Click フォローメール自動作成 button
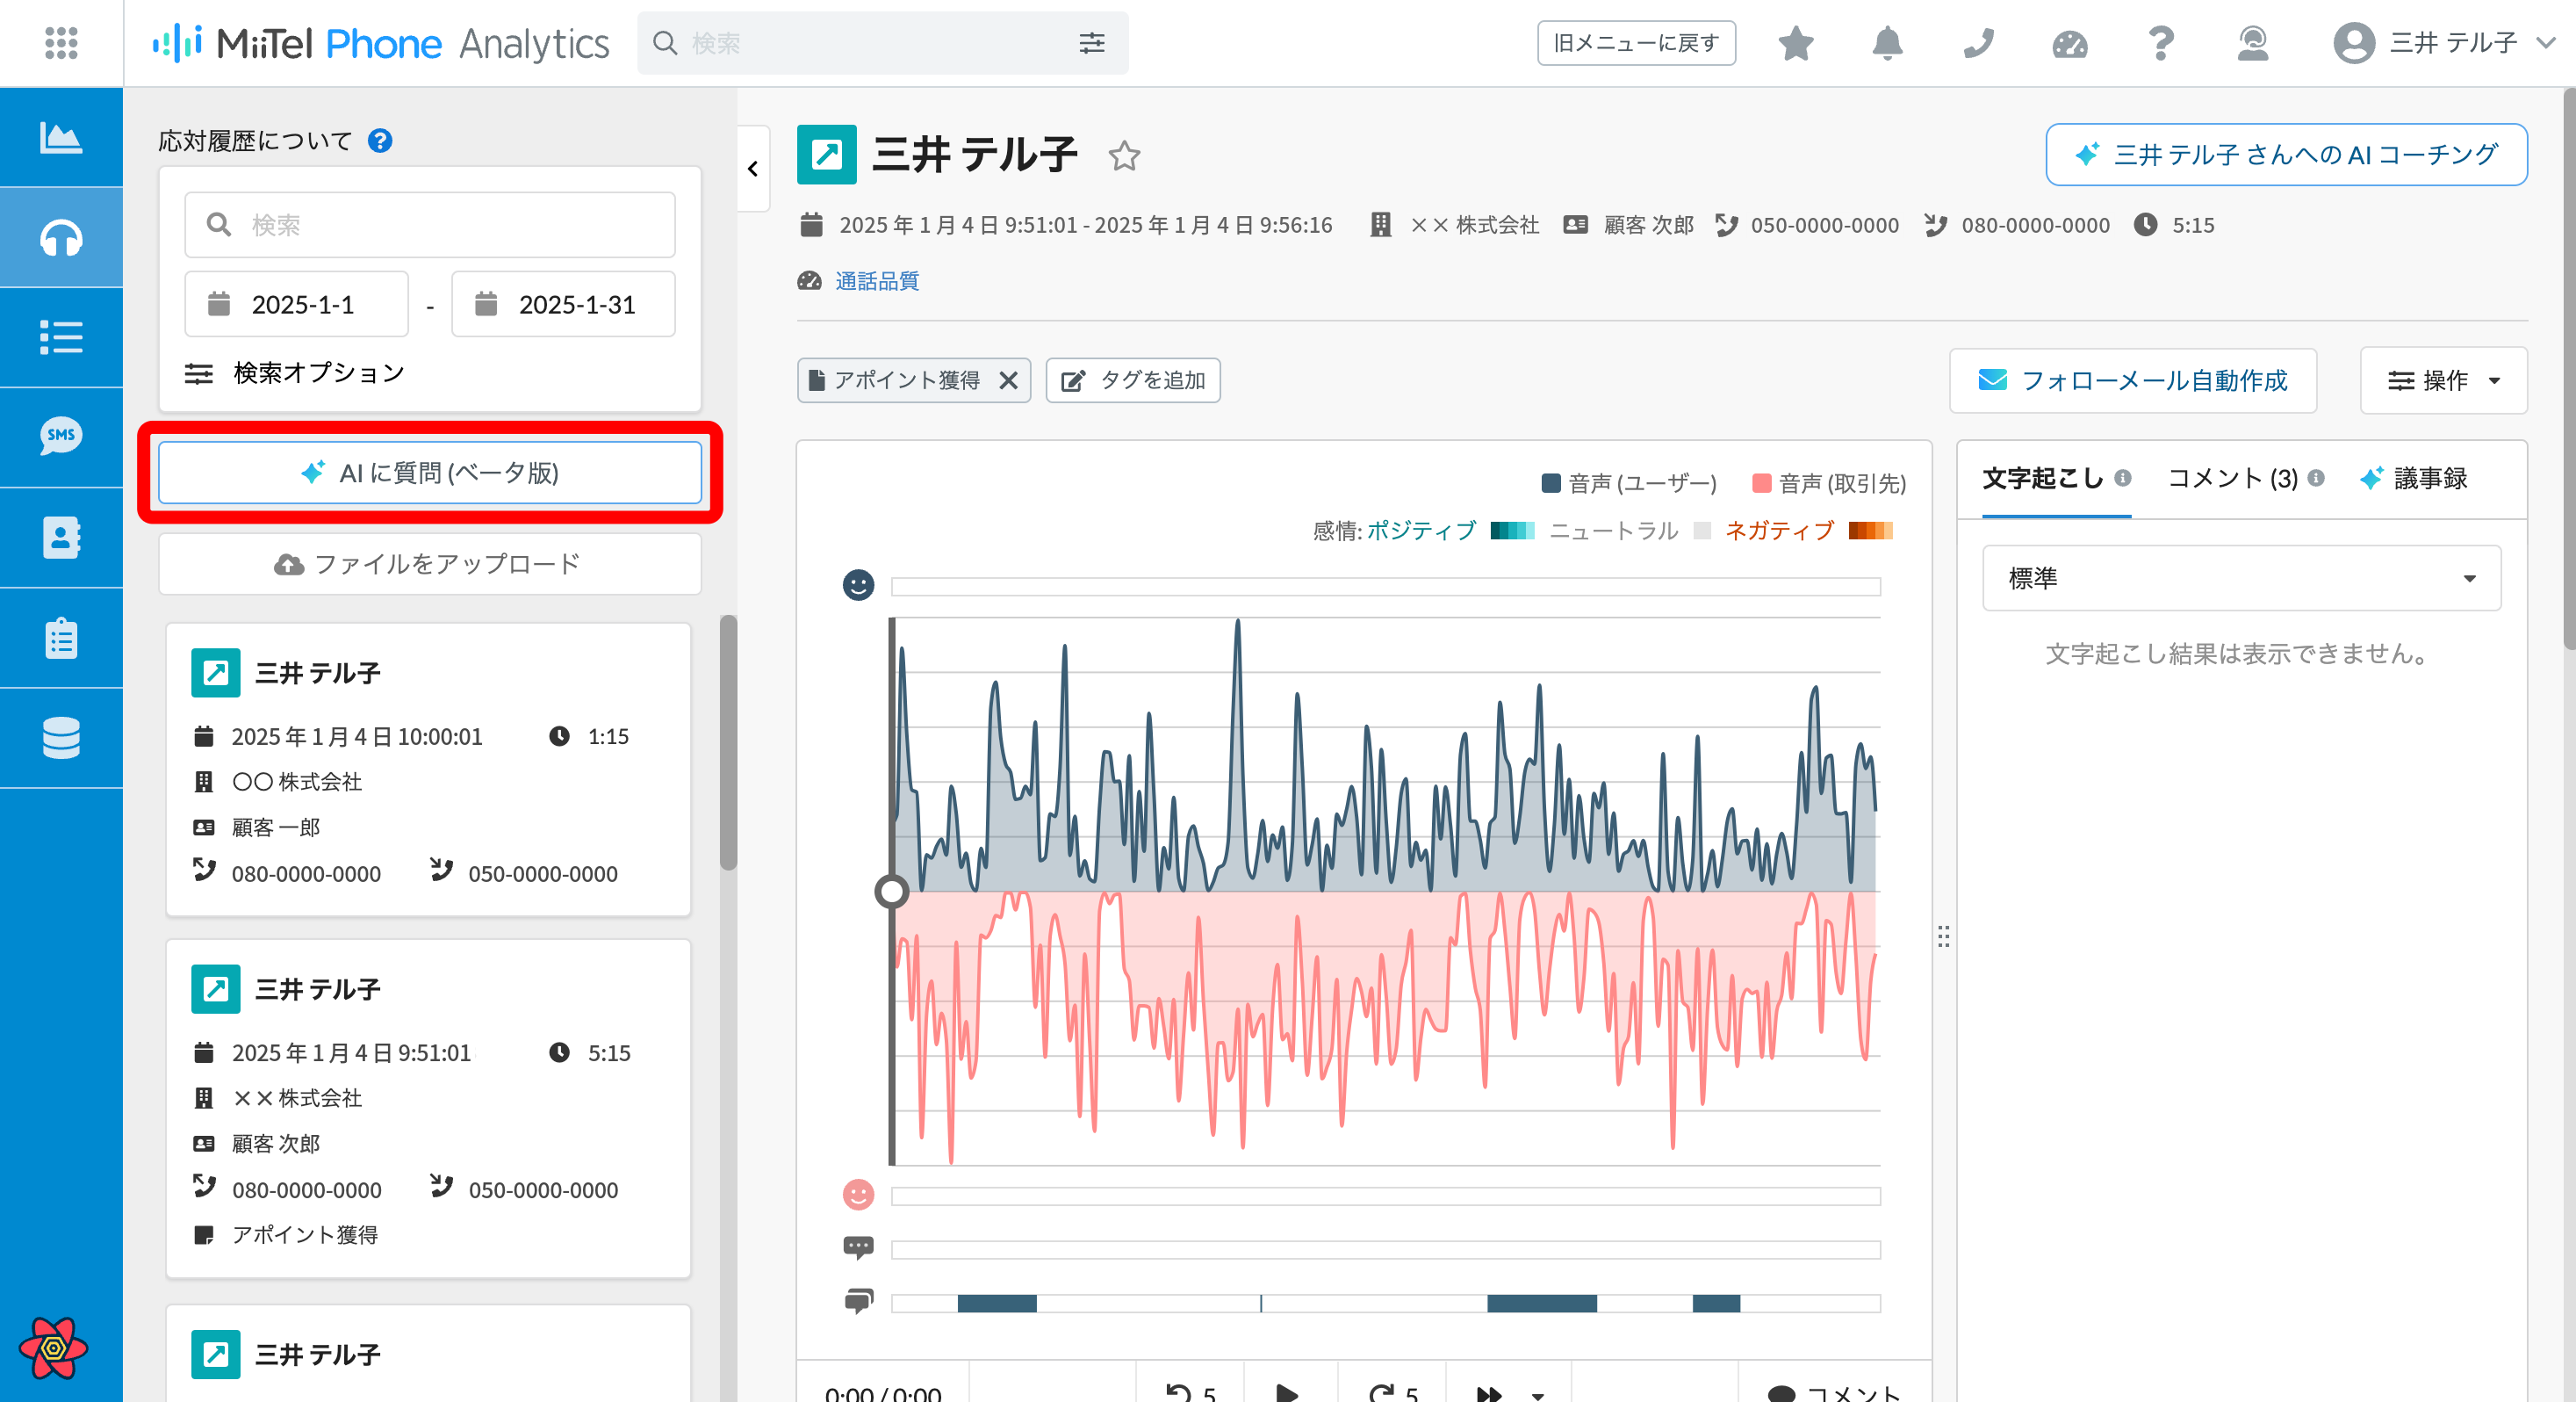 pyautogui.click(x=2133, y=380)
